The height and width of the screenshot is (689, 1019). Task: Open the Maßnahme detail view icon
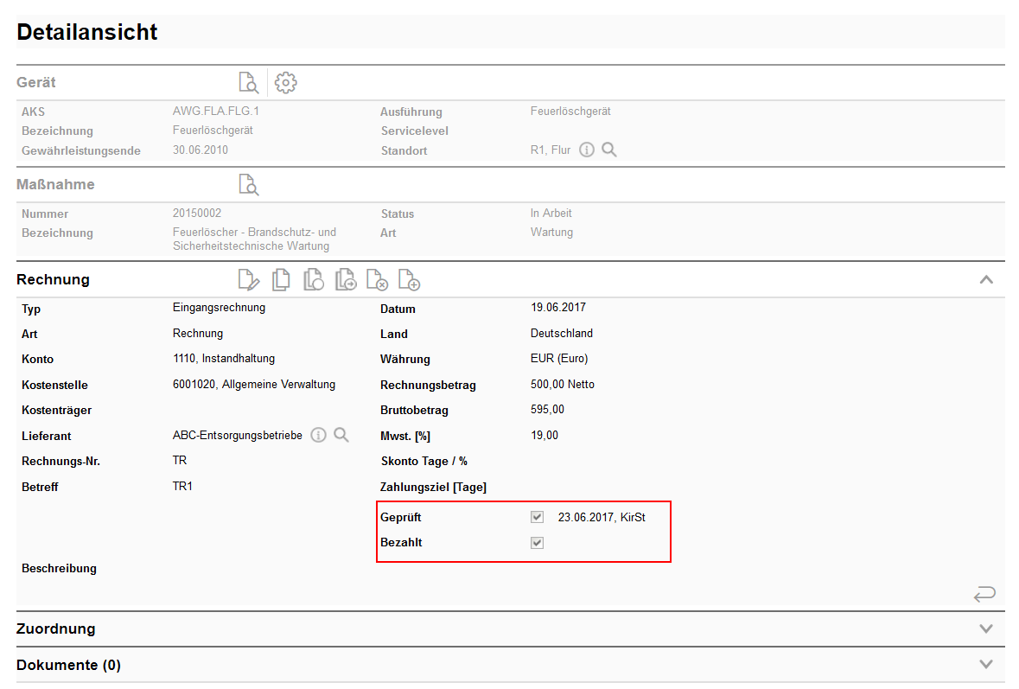coord(248,185)
